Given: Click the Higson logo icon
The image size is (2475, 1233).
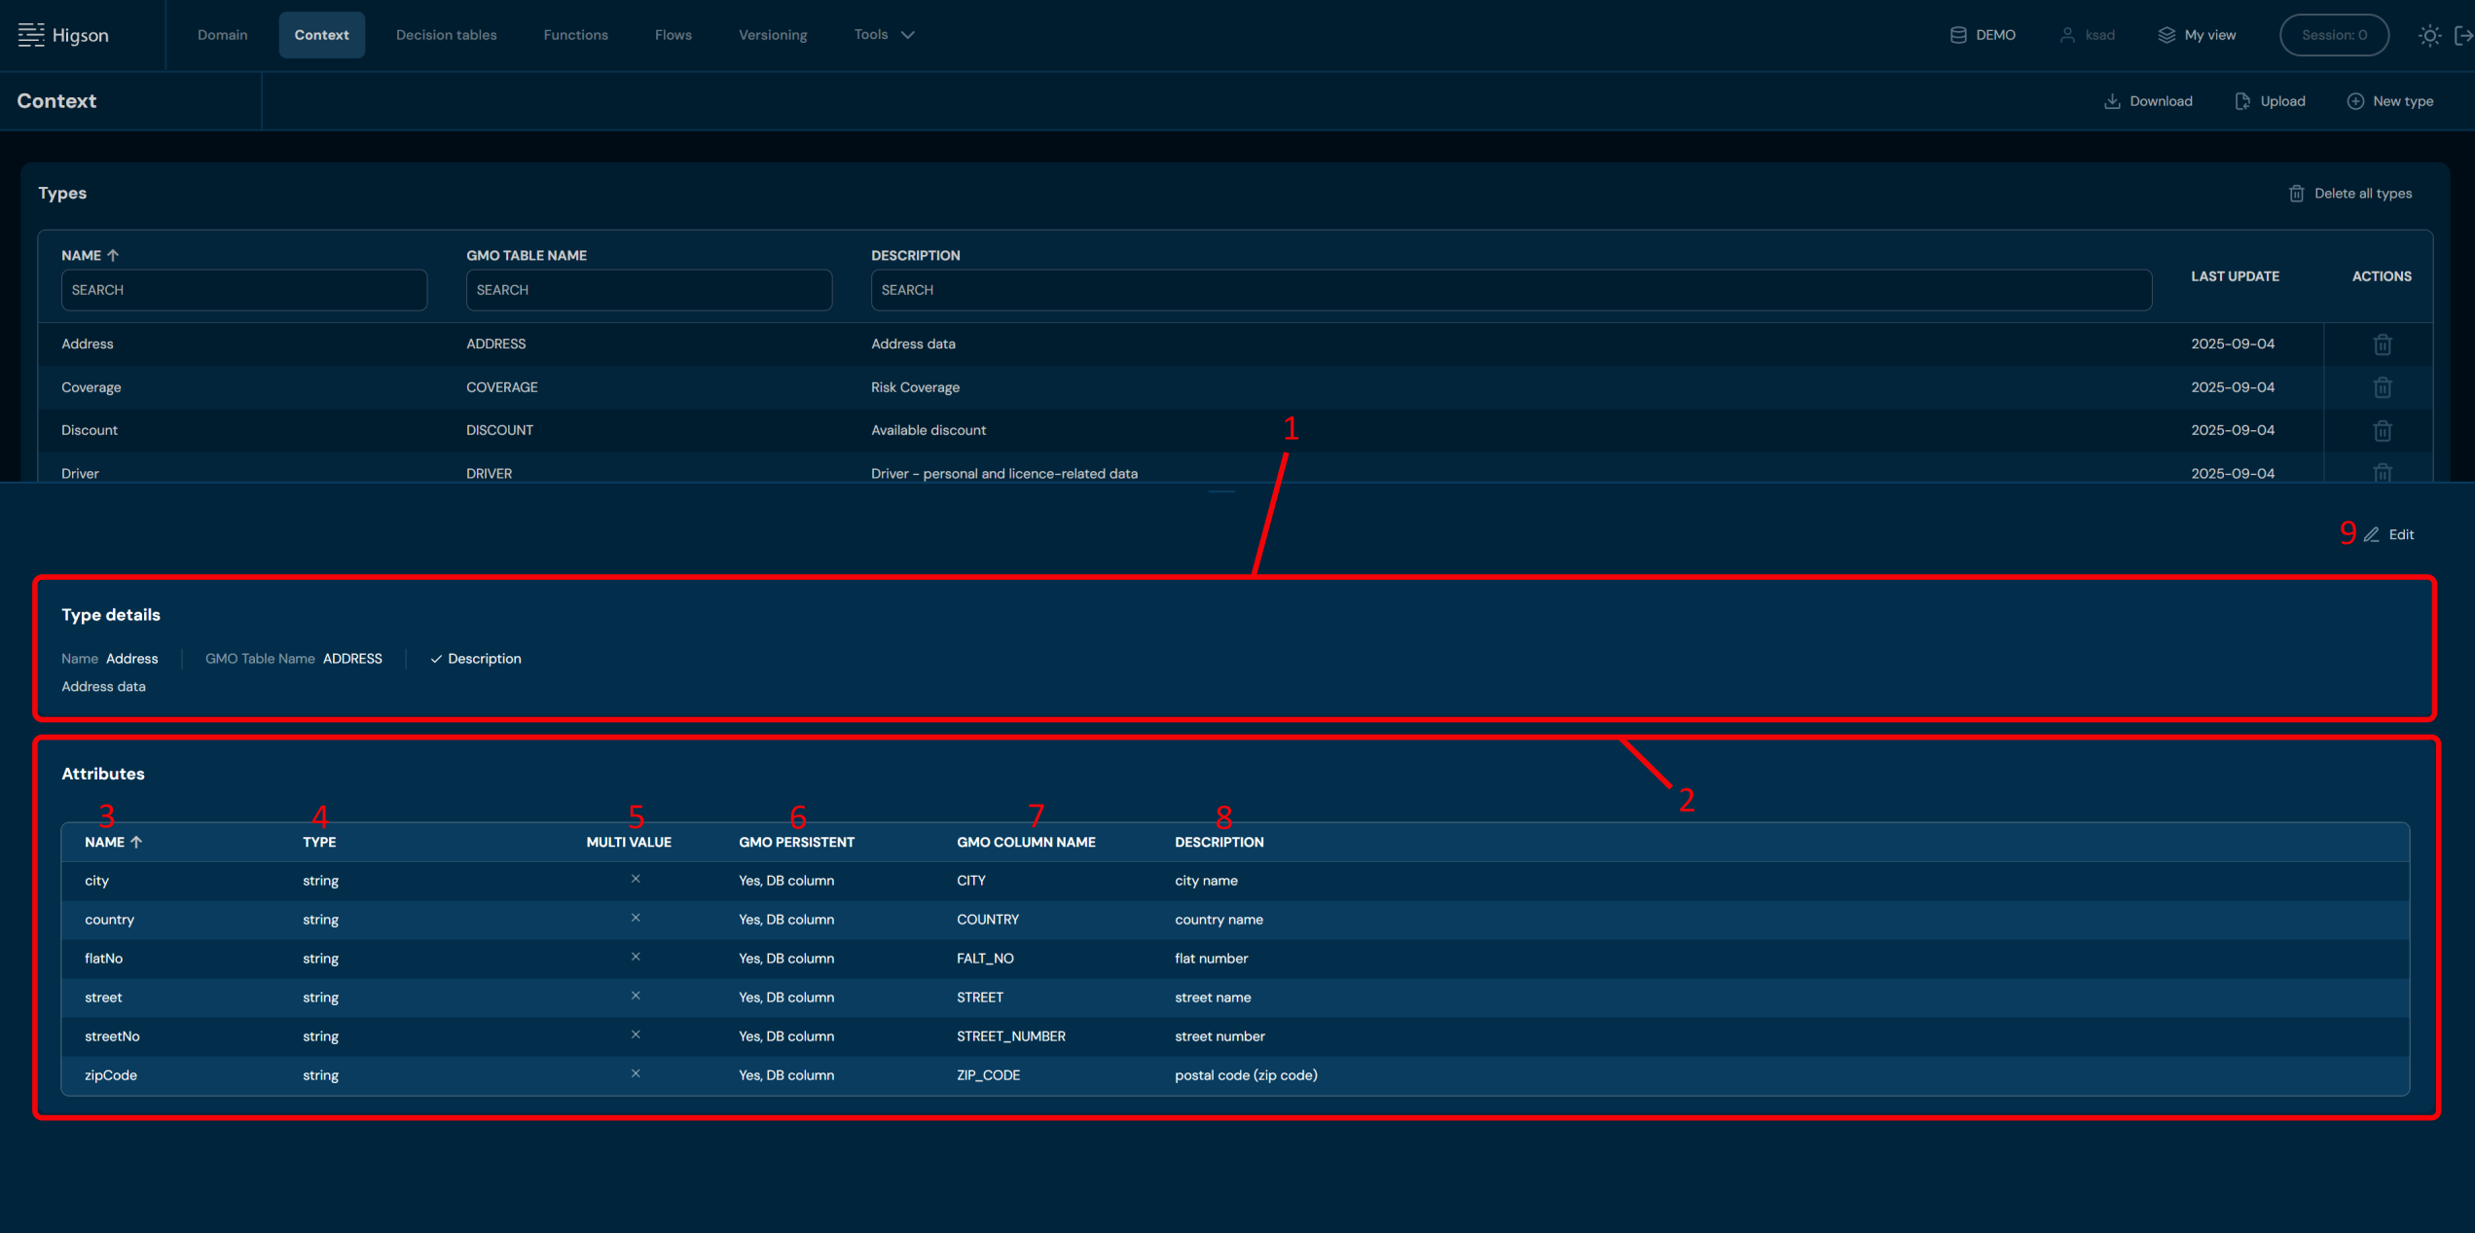Looking at the screenshot, I should click(31, 35).
